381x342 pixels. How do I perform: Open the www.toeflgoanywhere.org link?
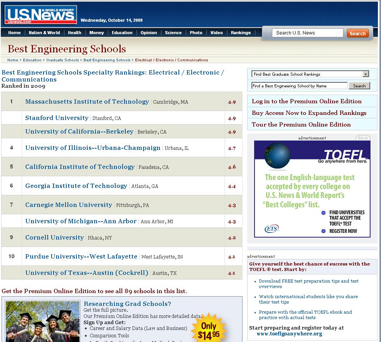[x=289, y=334]
